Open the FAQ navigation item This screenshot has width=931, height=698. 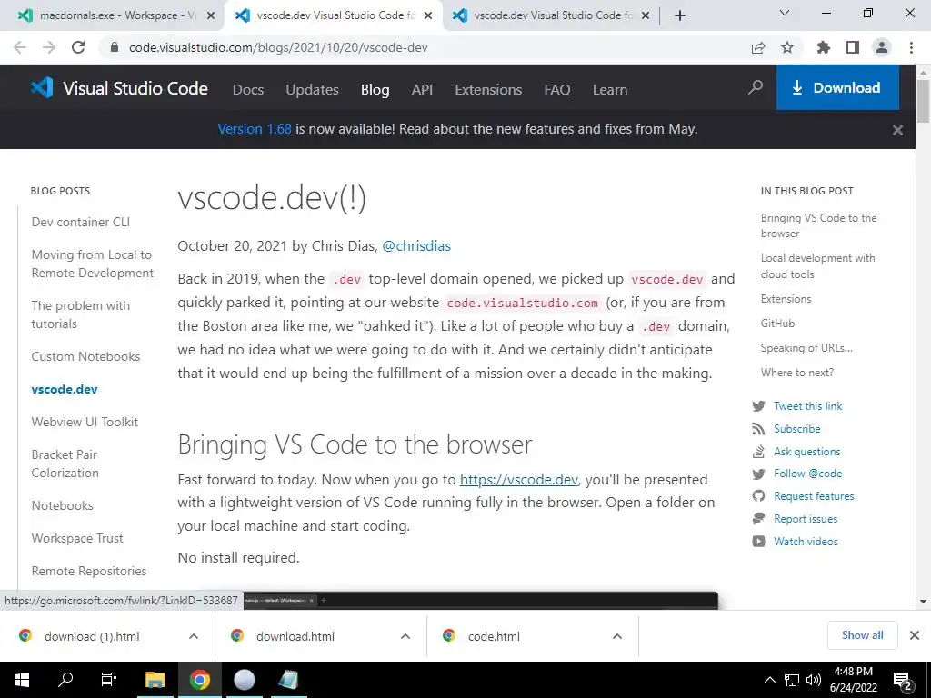click(557, 90)
